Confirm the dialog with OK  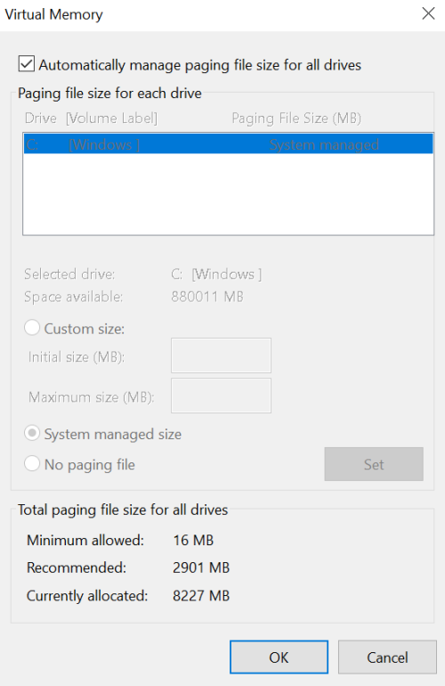[279, 657]
